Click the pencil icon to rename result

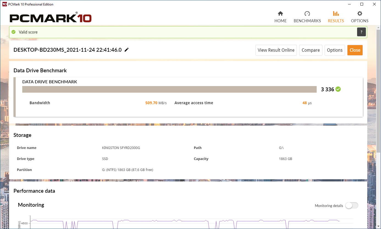[126, 50]
